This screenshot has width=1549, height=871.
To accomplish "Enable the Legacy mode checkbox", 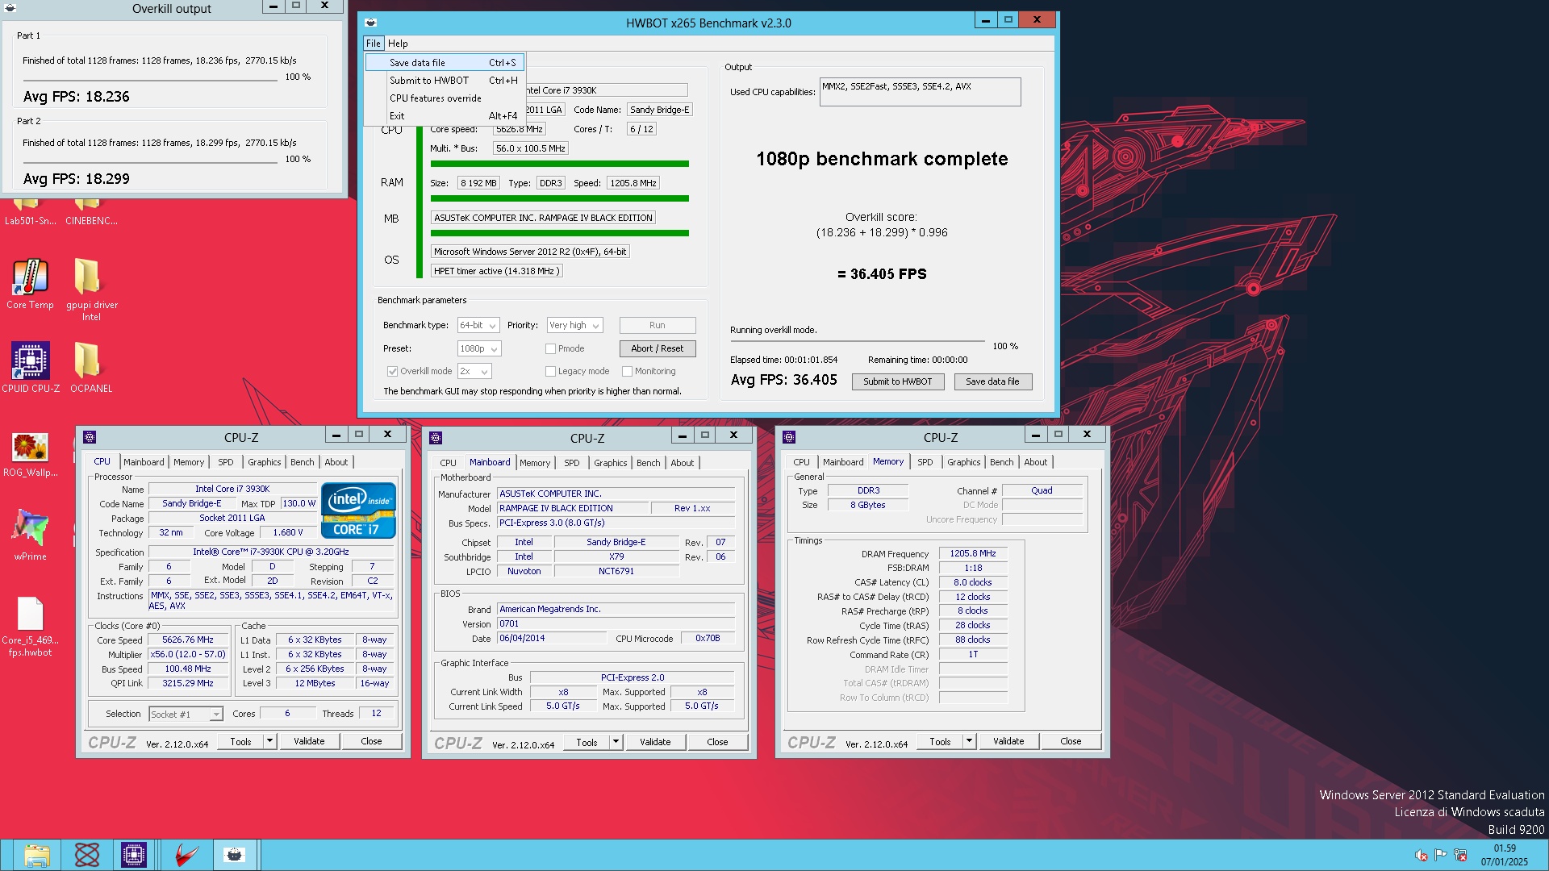I will 550,372.
